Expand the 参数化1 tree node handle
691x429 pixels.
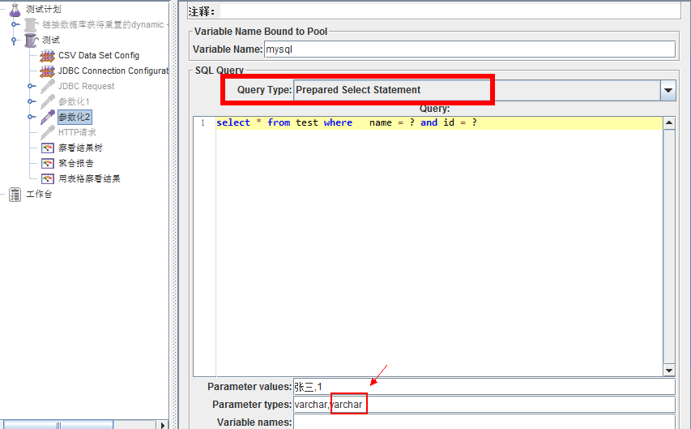[x=31, y=101]
